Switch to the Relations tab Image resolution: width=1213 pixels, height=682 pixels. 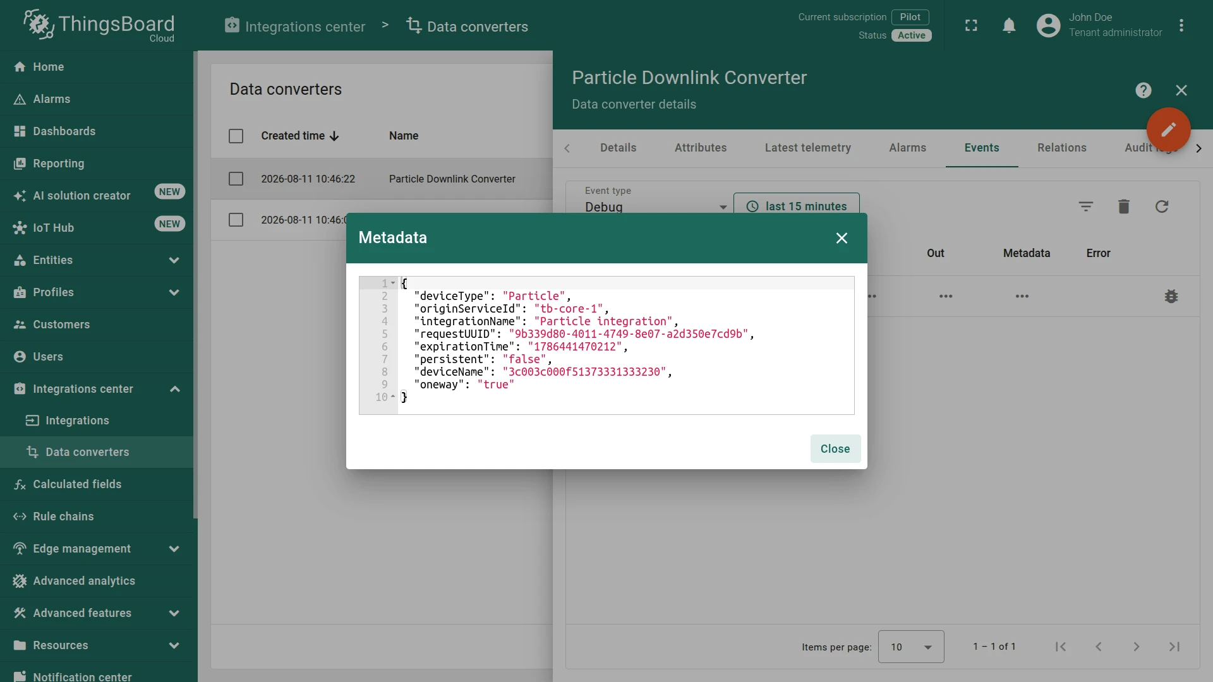pos(1061,148)
